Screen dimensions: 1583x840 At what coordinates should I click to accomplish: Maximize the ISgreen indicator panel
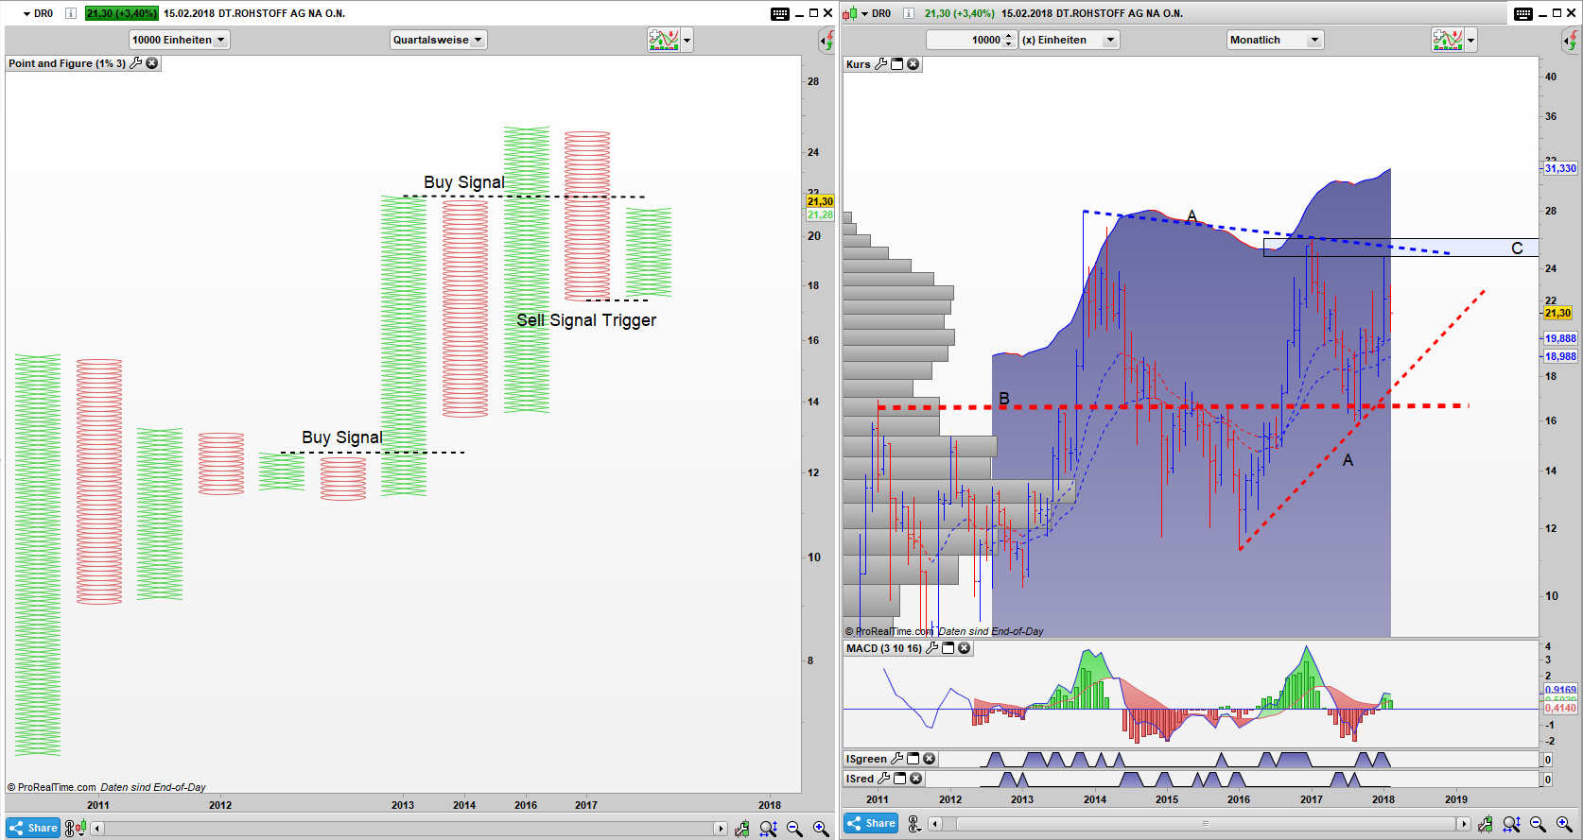click(x=913, y=759)
